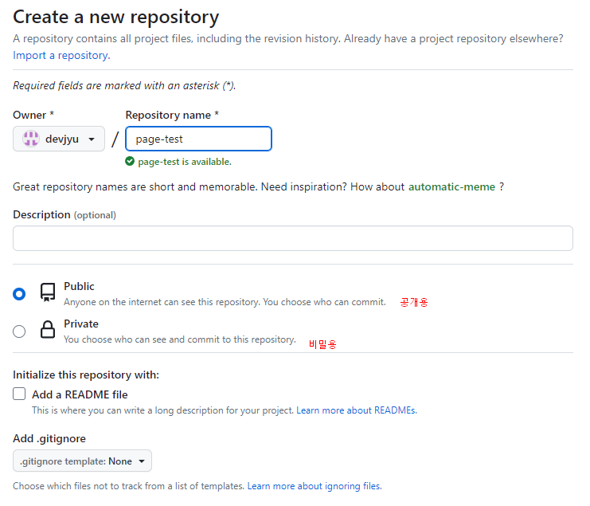Open the Learn more about ignoring files link
Viewport: 590px width, 506px height.
[x=314, y=486]
